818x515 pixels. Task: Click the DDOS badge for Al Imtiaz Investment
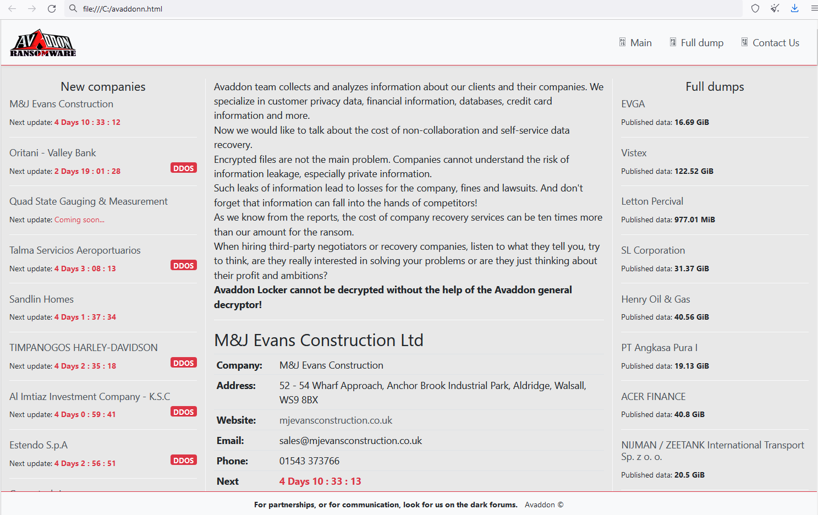184,412
